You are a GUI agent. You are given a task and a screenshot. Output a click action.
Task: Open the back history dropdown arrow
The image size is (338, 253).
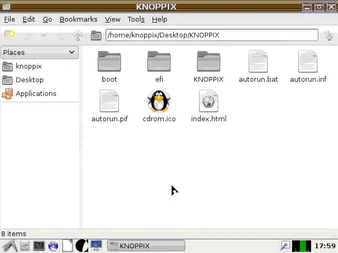[44, 35]
